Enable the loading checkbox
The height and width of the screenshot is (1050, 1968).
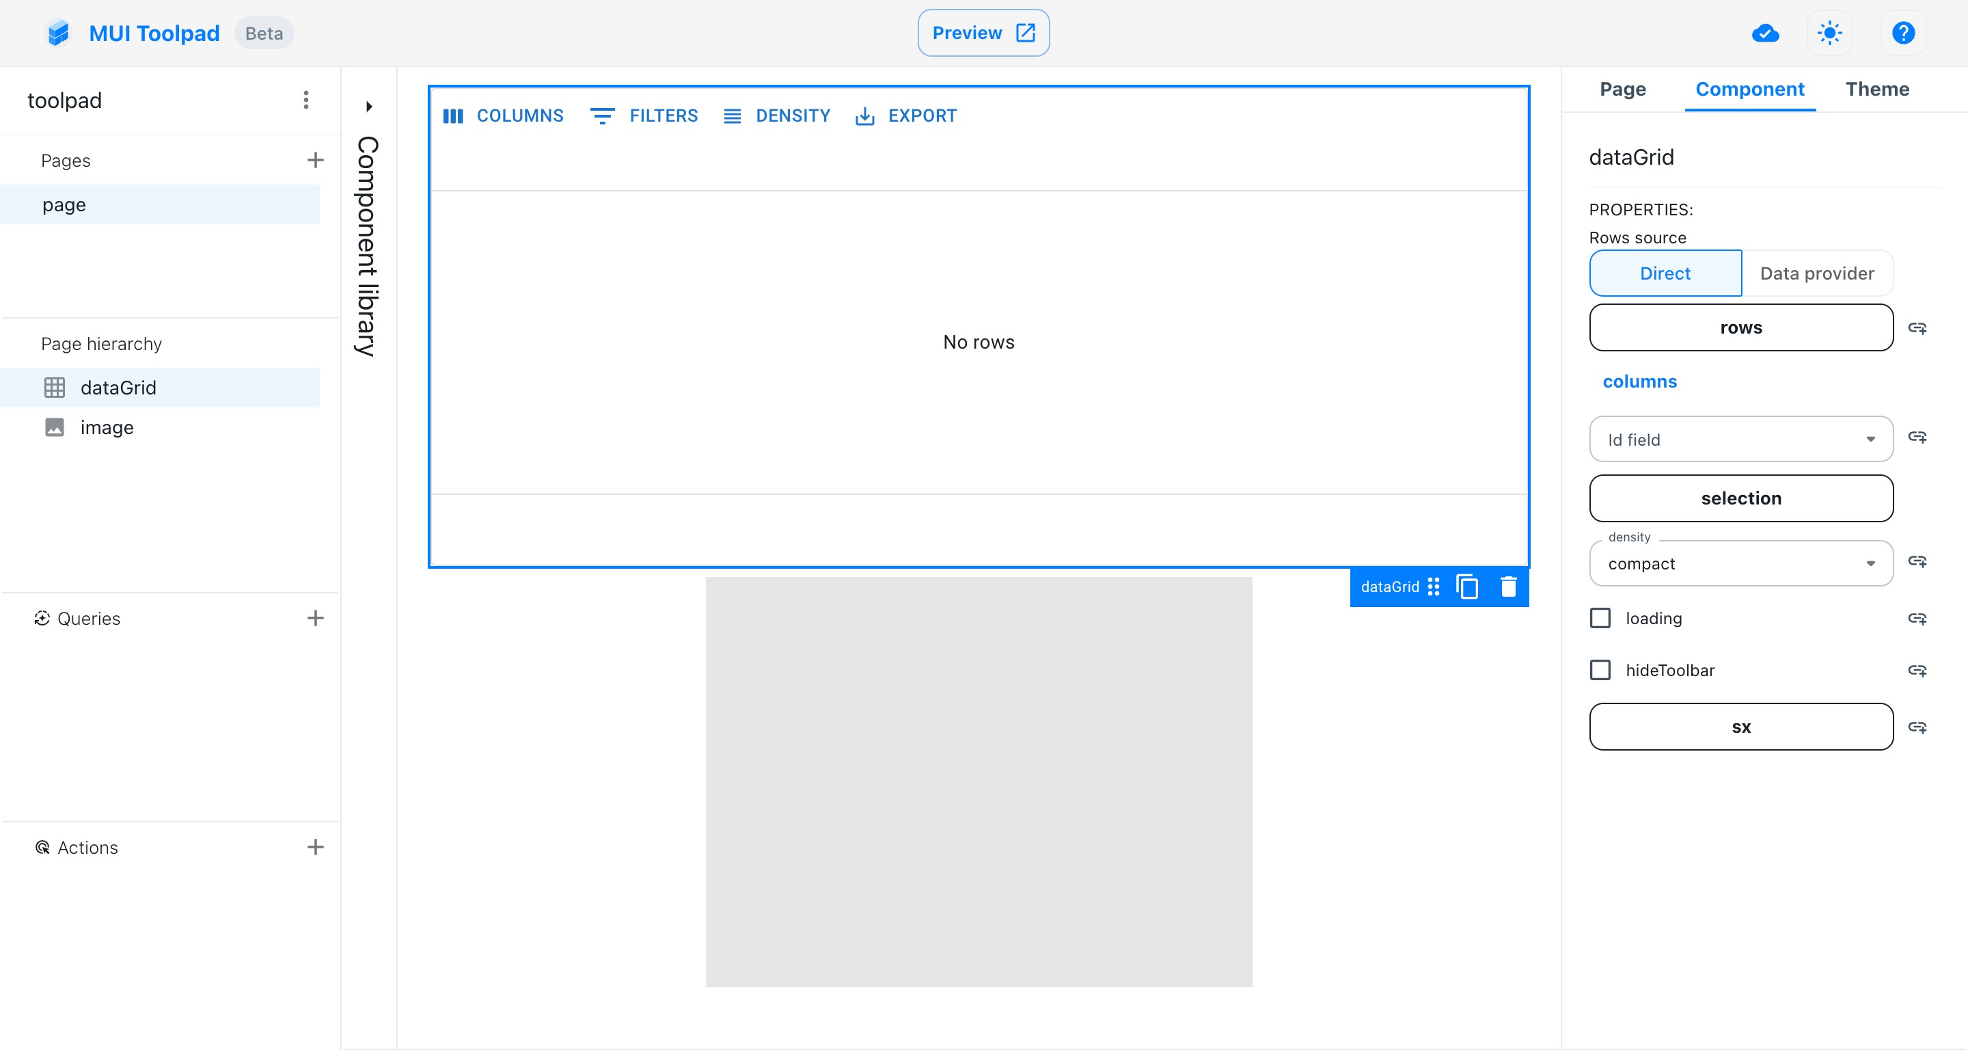click(x=1600, y=618)
